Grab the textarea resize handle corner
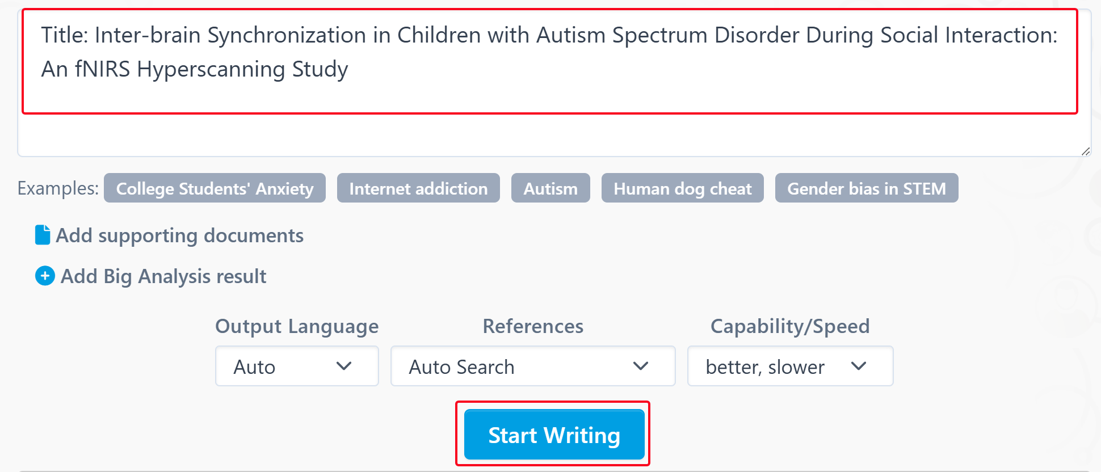The image size is (1101, 472). coord(1085,151)
